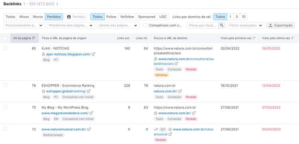
Task: Filter by Sponsored links
Action: pyautogui.click(x=147, y=17)
